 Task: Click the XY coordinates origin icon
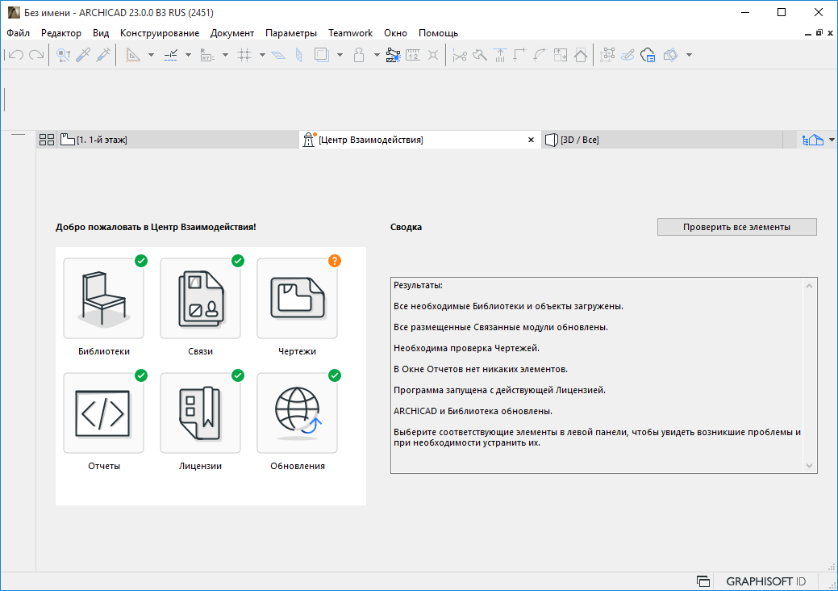[207, 55]
